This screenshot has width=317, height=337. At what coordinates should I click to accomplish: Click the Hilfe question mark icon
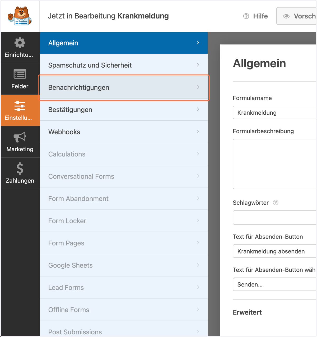coord(246,16)
